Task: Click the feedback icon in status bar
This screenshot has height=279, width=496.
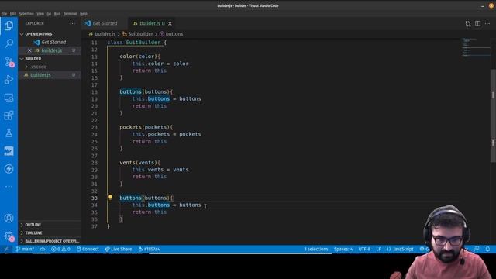Action: (477, 250)
